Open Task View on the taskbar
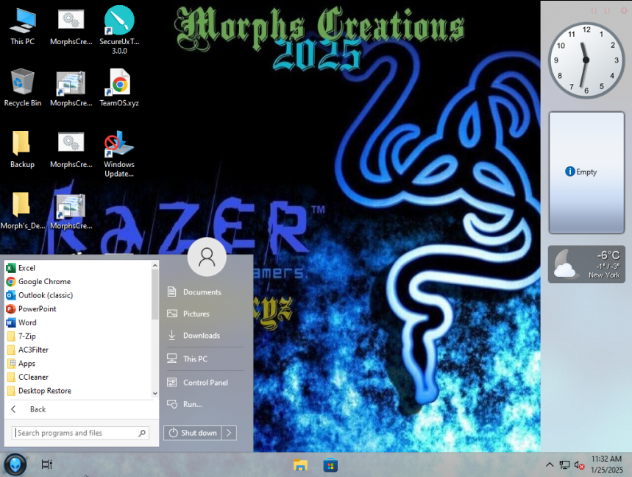The image size is (632, 477). click(47, 464)
